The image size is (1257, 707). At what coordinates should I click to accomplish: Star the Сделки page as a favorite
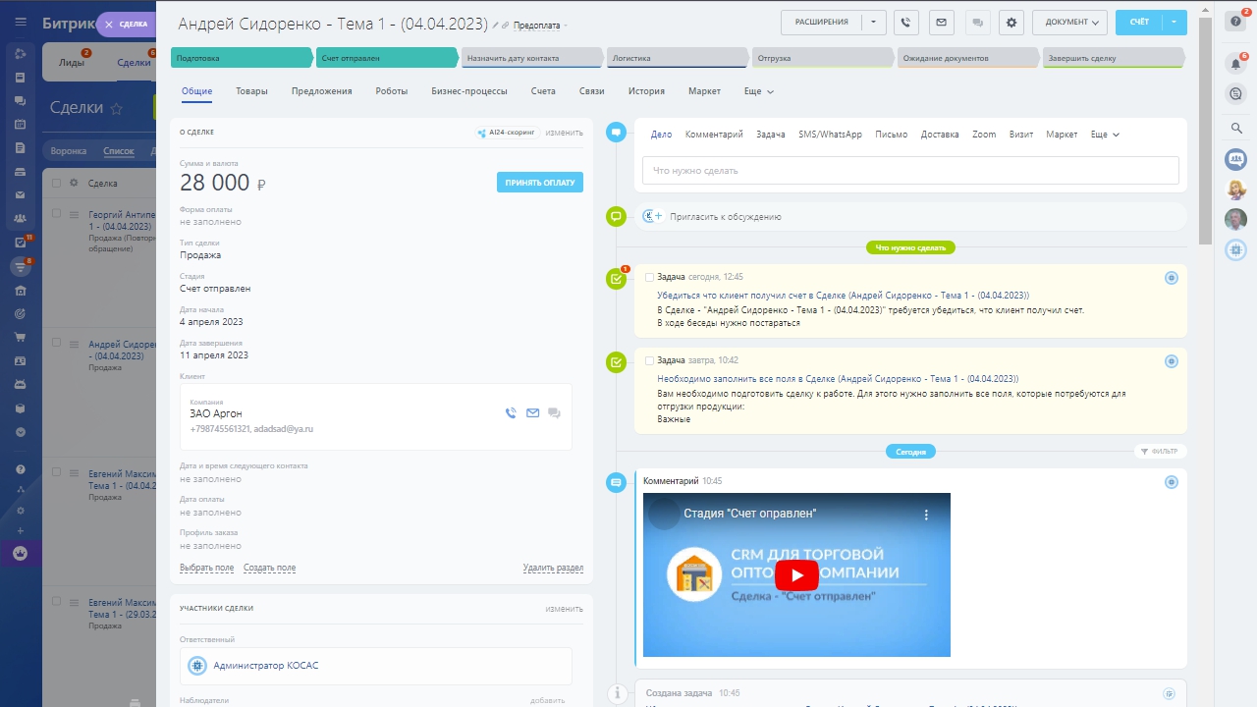click(117, 108)
